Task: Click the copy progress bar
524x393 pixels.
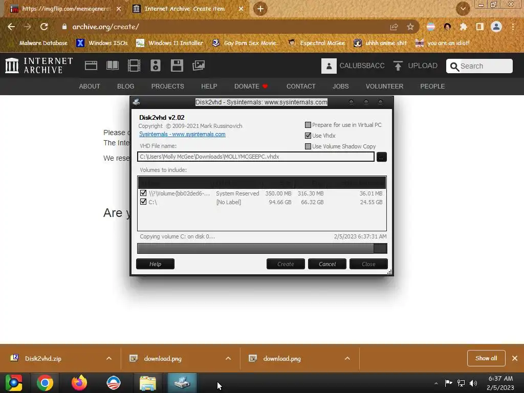Action: [x=262, y=248]
